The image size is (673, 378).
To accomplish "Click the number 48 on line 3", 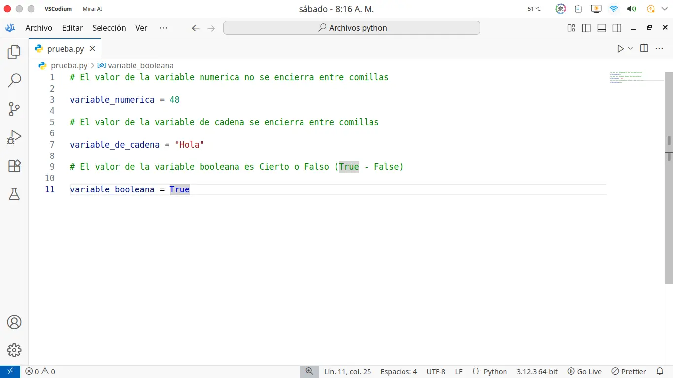I will pyautogui.click(x=174, y=100).
